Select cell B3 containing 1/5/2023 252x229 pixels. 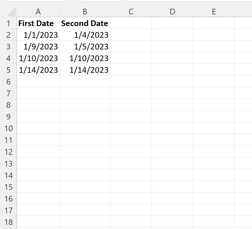pyautogui.click(x=85, y=46)
